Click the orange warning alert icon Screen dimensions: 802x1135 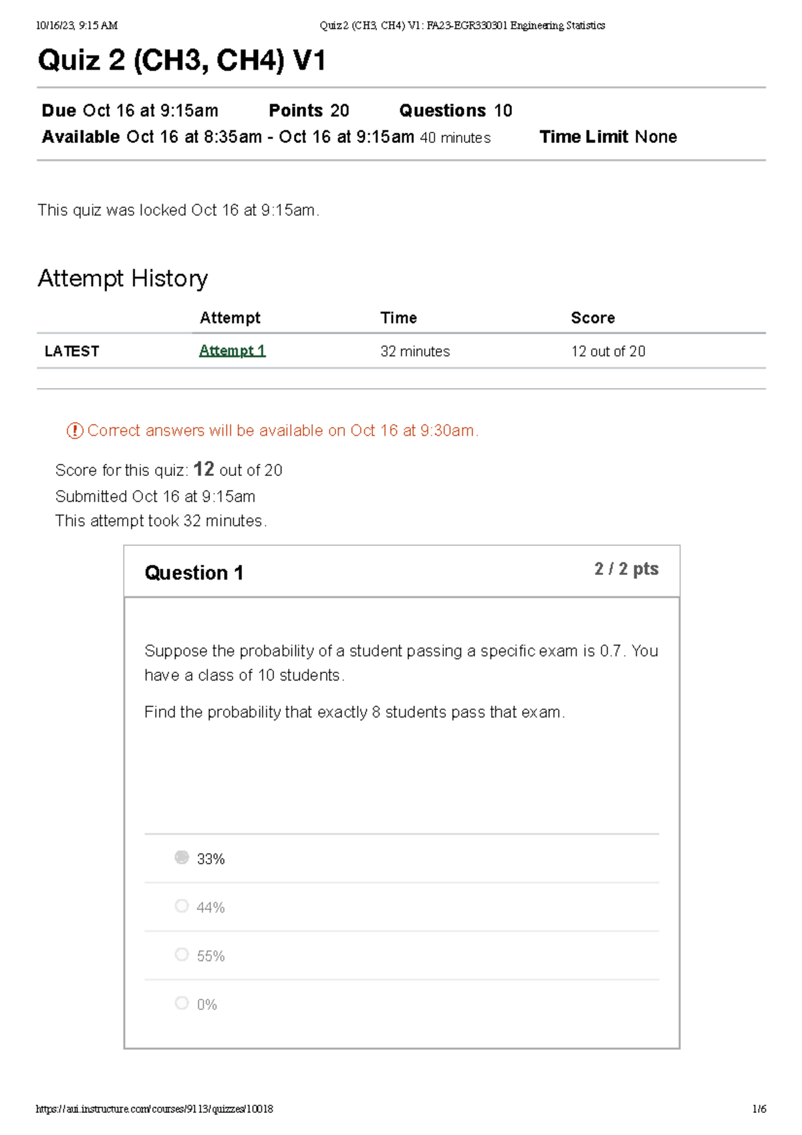76,431
